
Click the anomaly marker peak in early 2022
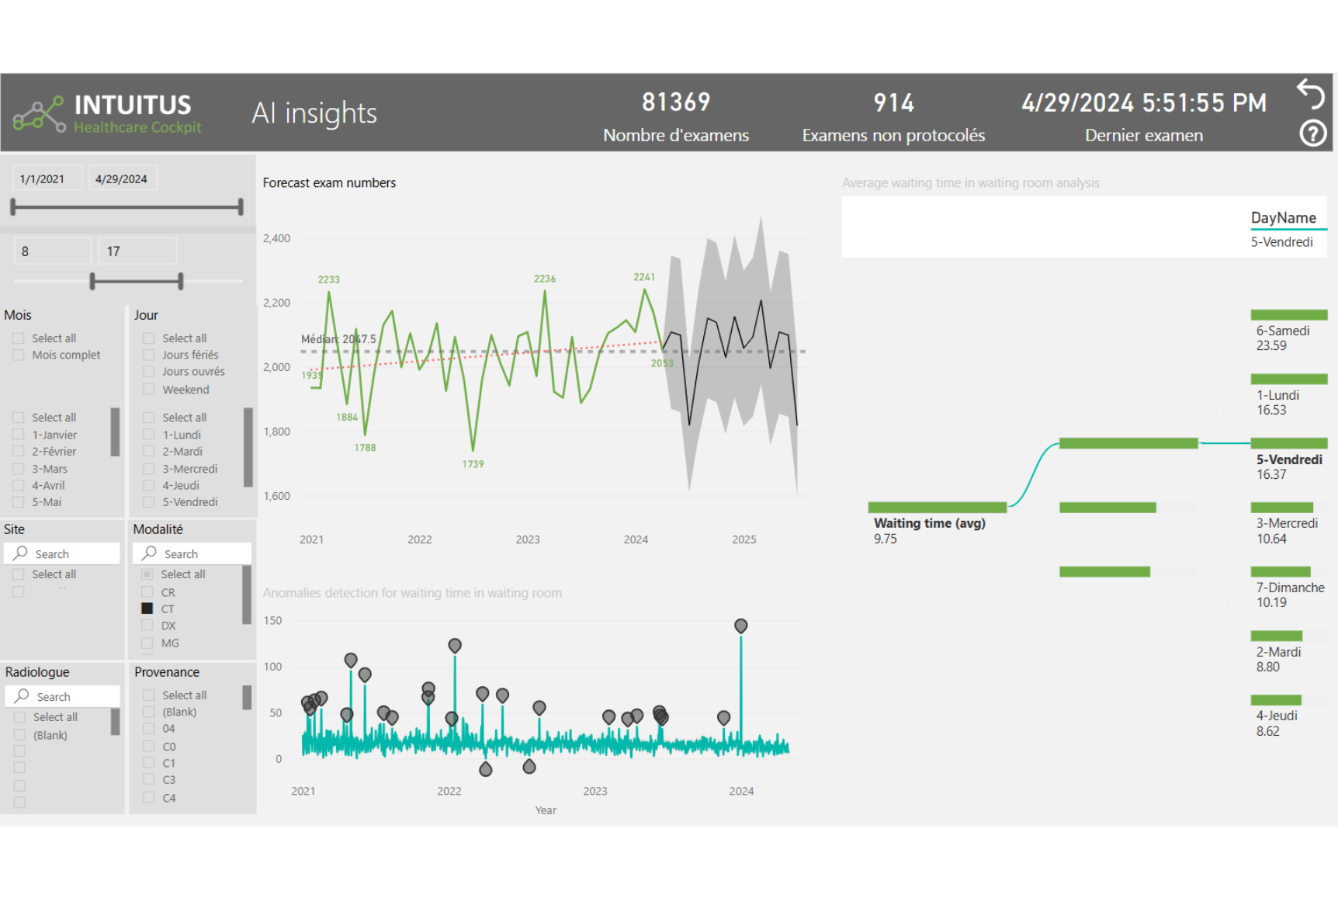pos(455,645)
